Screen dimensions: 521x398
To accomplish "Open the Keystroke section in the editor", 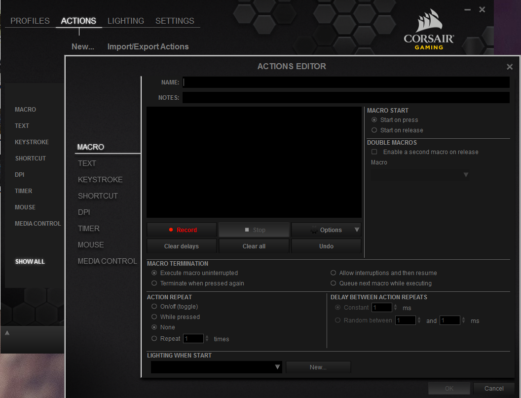I will pyautogui.click(x=100, y=180).
